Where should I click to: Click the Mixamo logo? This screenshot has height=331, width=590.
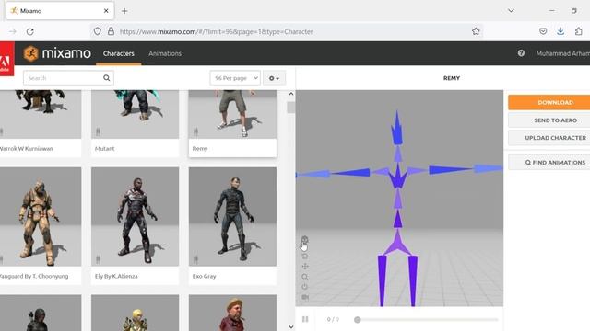(x=57, y=53)
